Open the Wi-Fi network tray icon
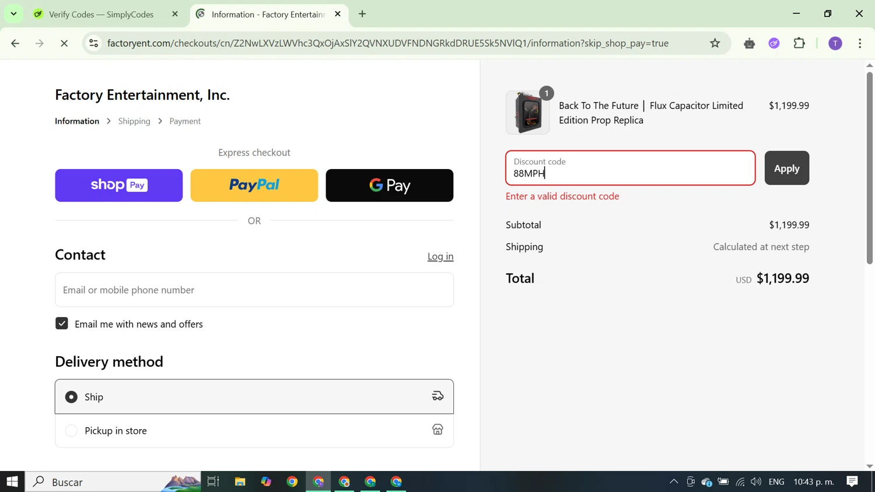Screen dimensions: 875x492 click(740, 482)
